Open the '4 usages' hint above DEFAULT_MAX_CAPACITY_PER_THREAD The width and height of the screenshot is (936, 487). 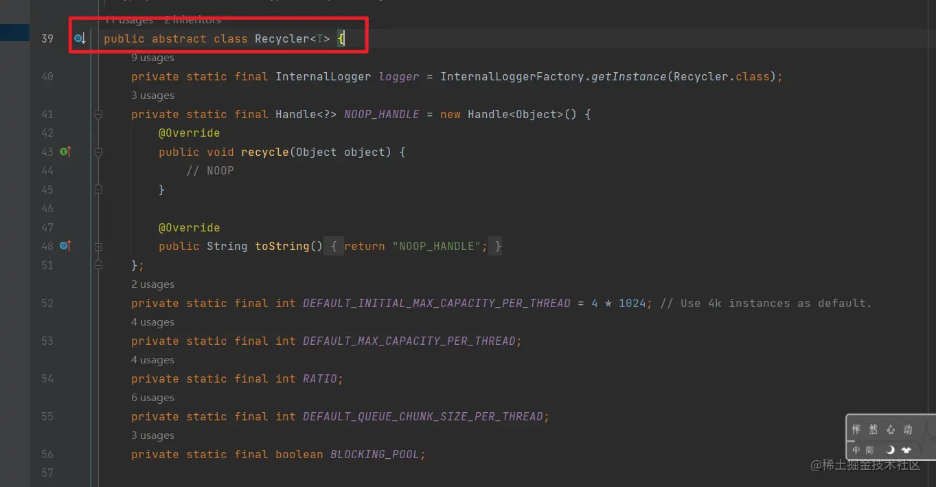[152, 322]
